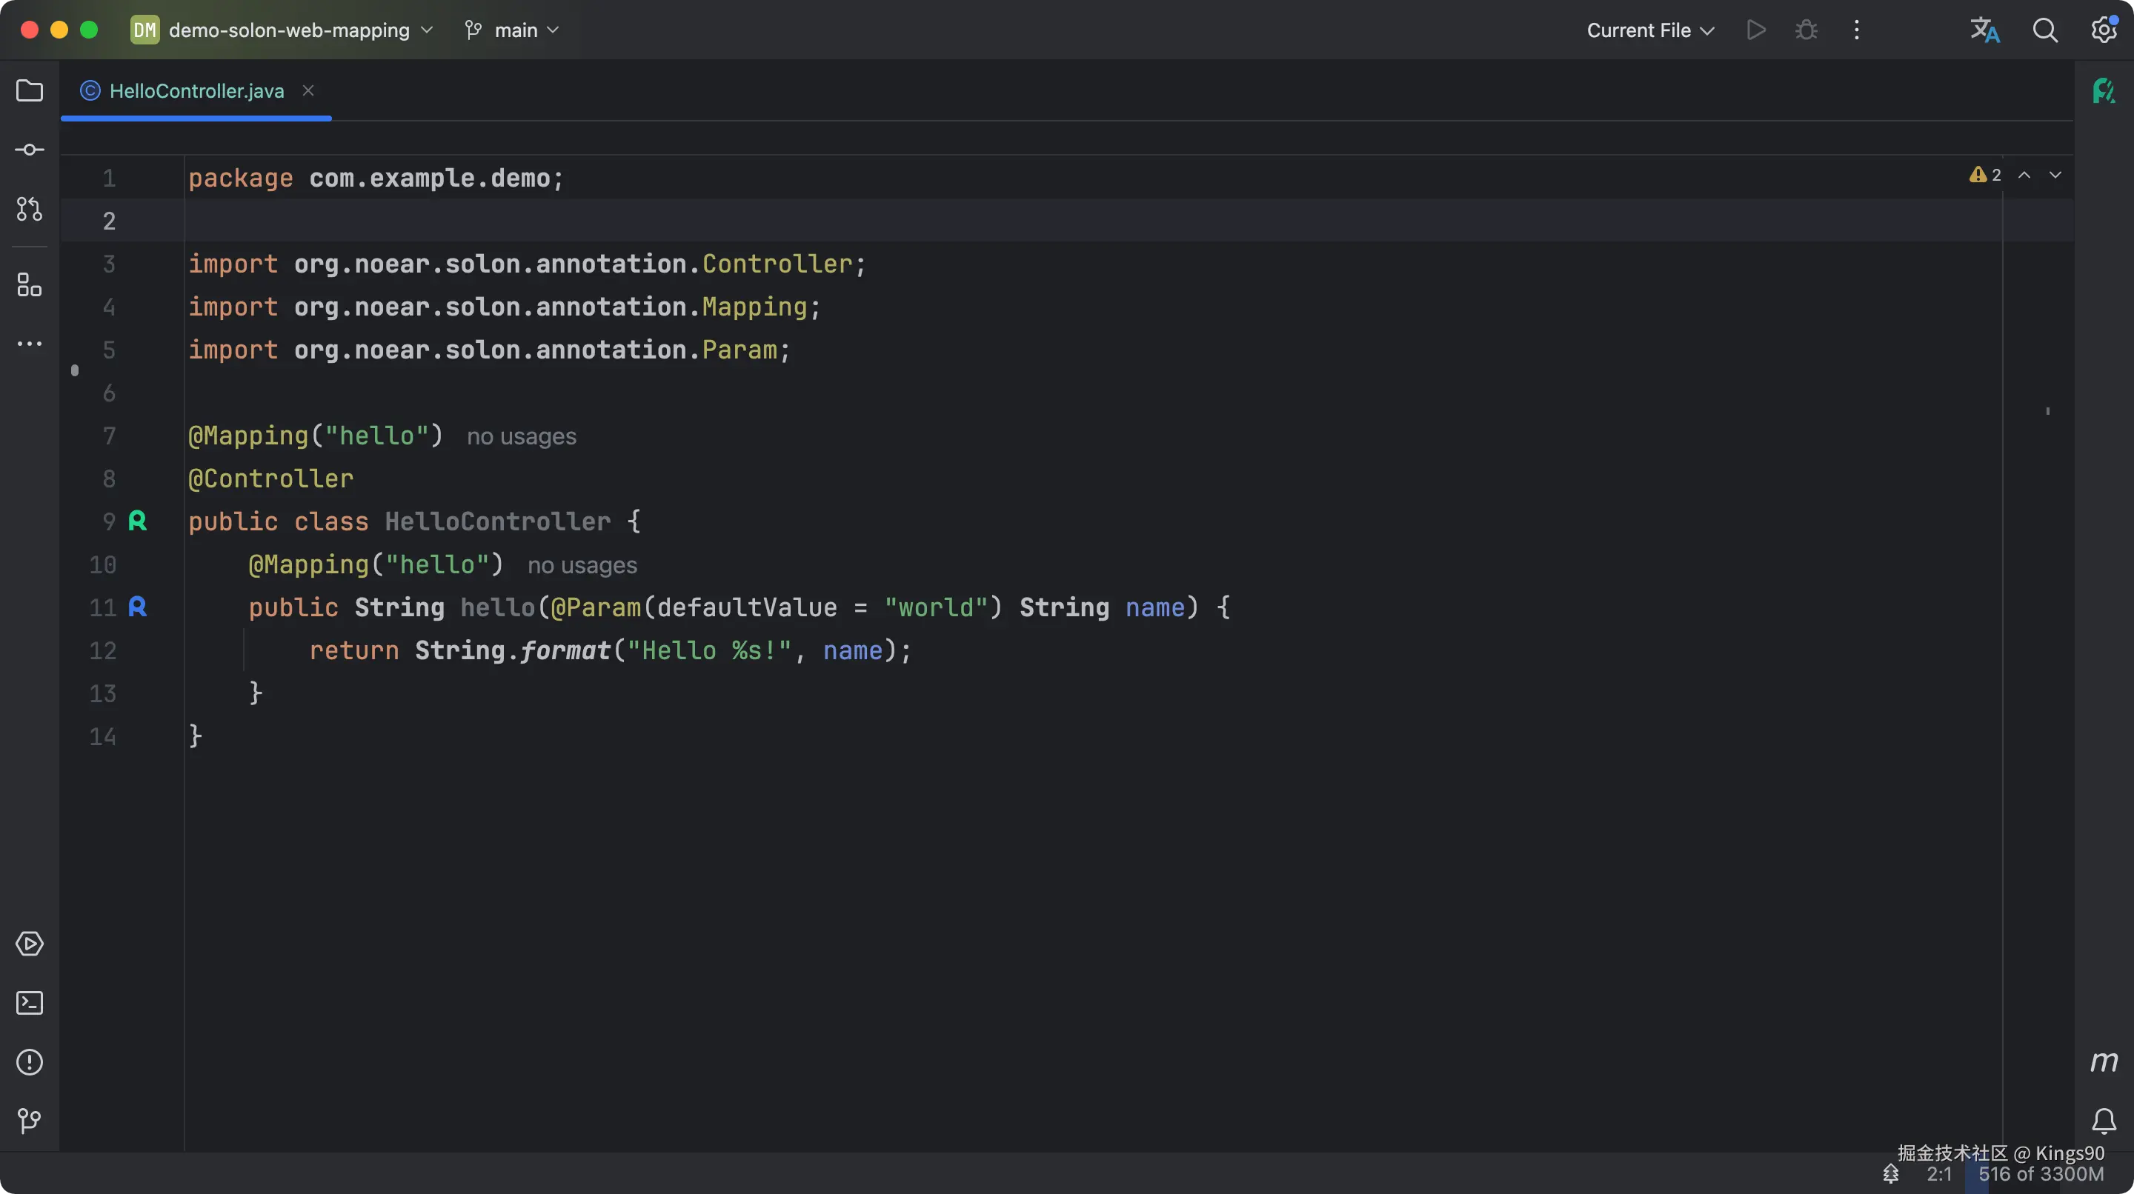Select the HelloController.java editor tab

[196, 91]
